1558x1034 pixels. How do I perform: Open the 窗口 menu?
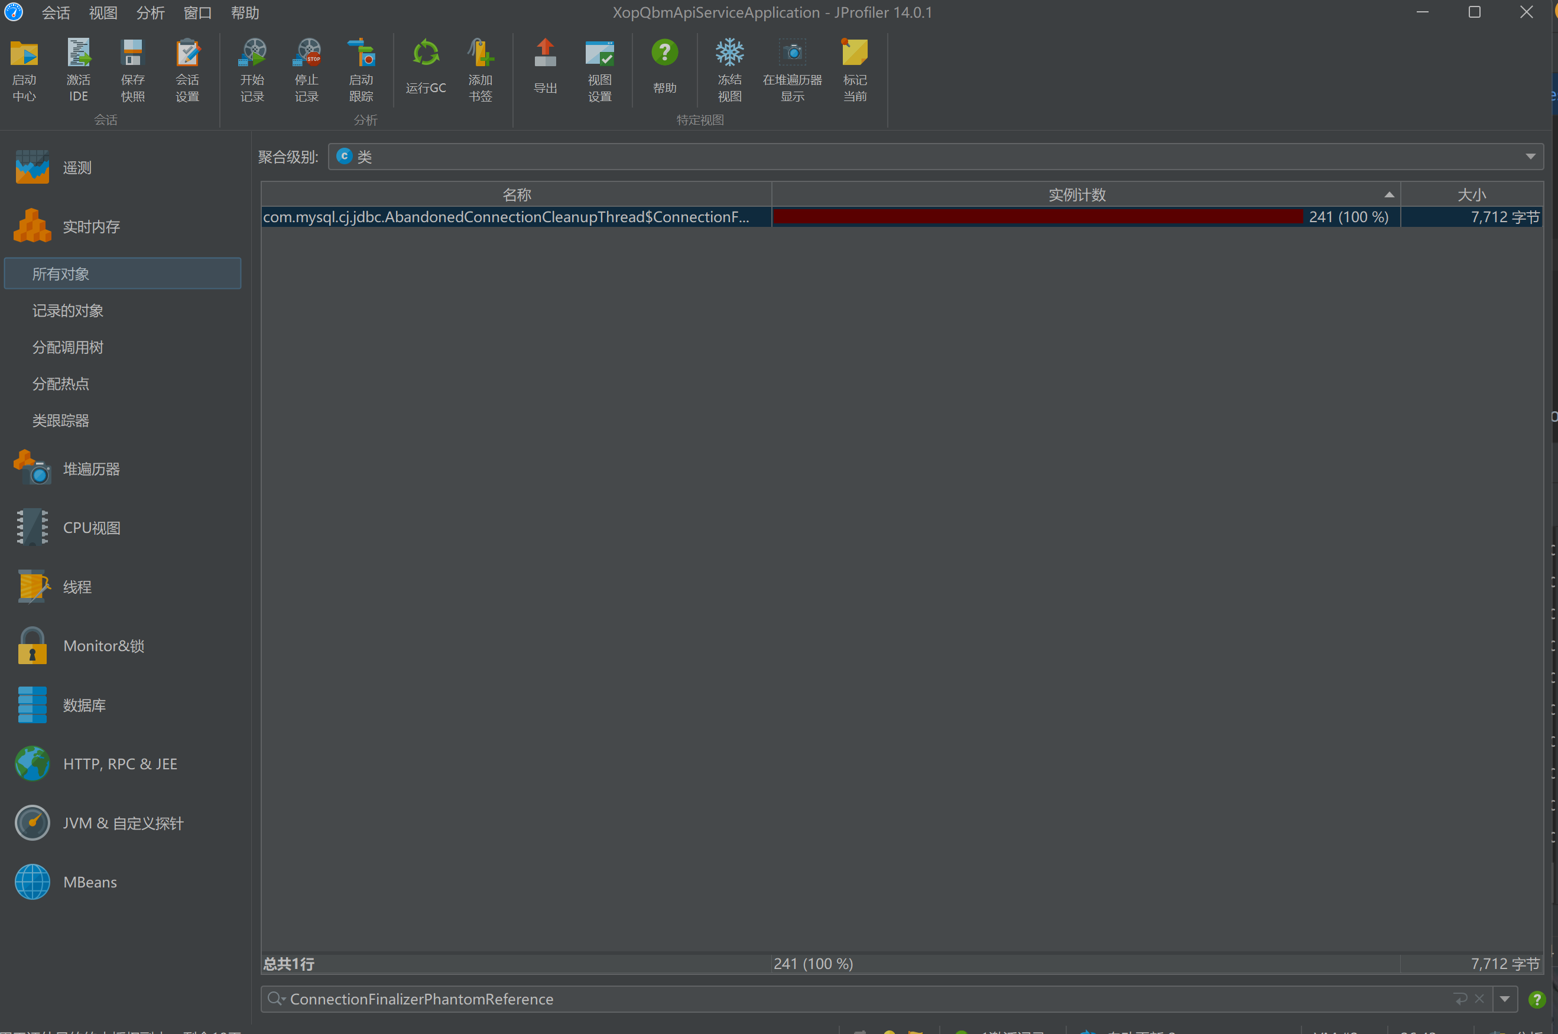pos(197,12)
